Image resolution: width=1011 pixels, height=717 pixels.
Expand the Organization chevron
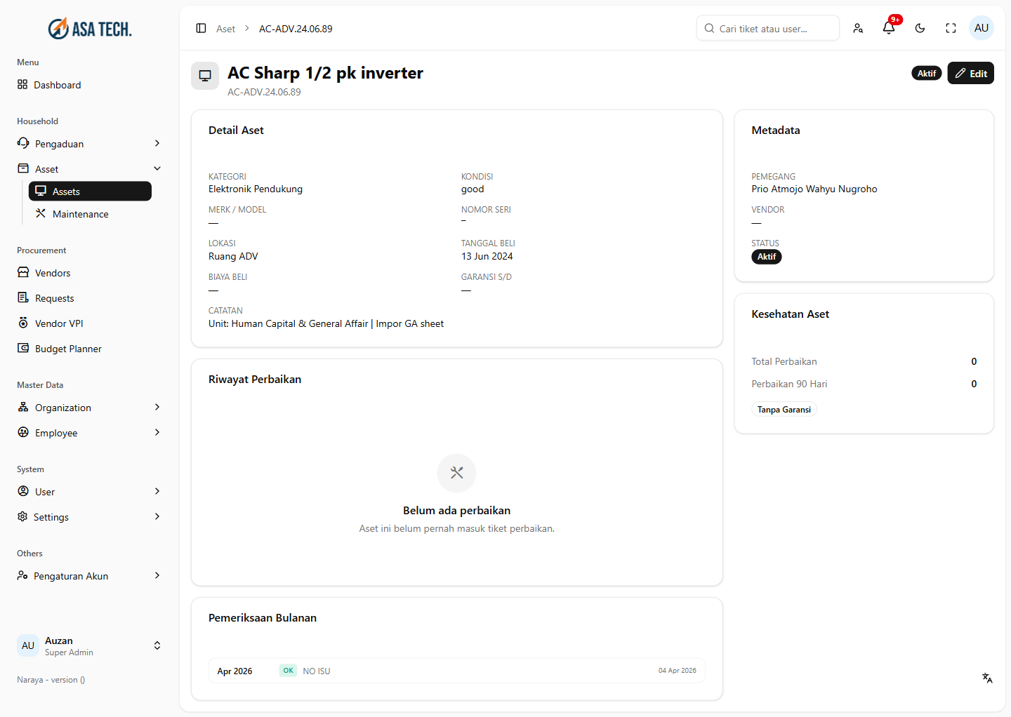157,407
